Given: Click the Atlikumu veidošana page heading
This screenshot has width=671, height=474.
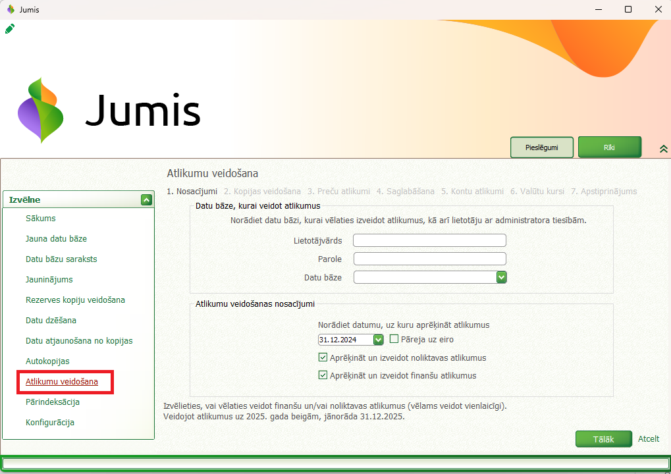Looking at the screenshot, I should point(212,173).
